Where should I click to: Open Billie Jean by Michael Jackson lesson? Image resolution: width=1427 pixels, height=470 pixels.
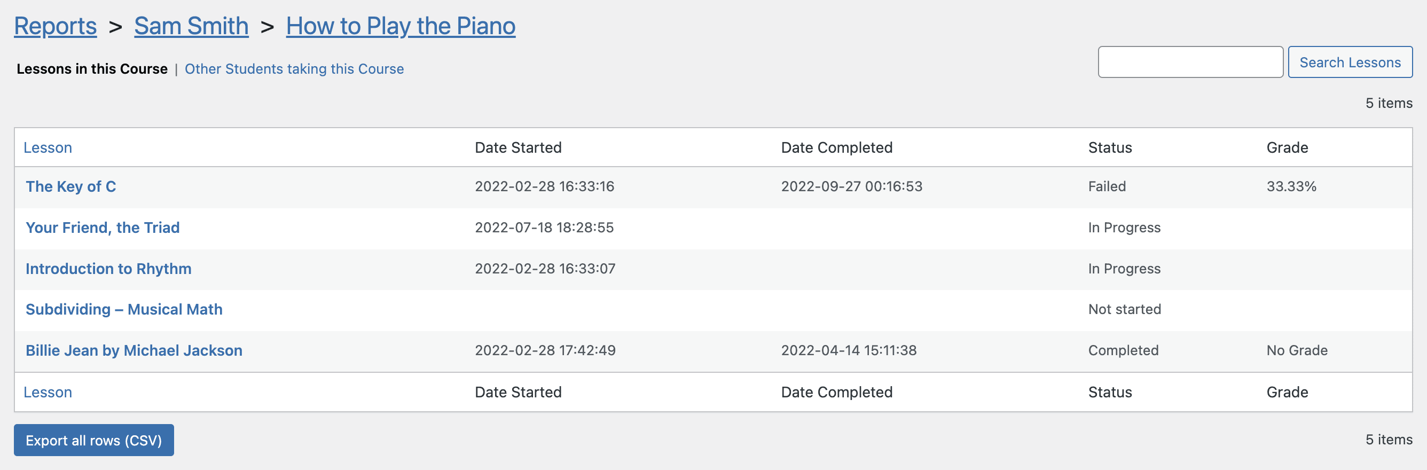pyautogui.click(x=134, y=350)
